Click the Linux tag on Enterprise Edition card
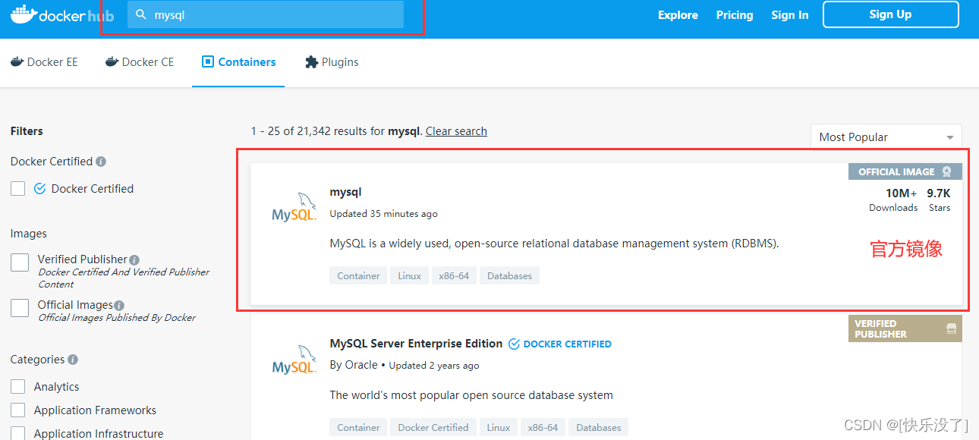The image size is (979, 440). coord(499,427)
